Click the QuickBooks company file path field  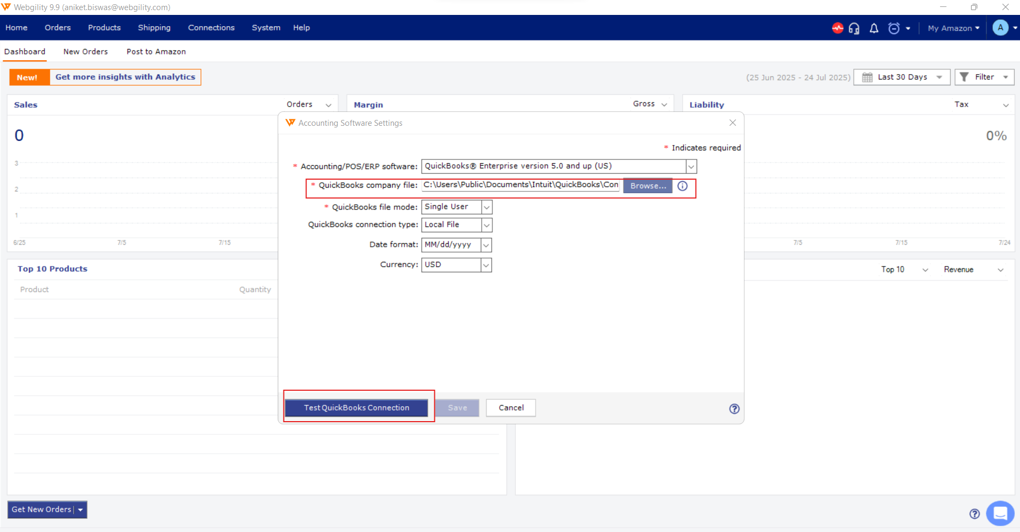[x=521, y=185]
